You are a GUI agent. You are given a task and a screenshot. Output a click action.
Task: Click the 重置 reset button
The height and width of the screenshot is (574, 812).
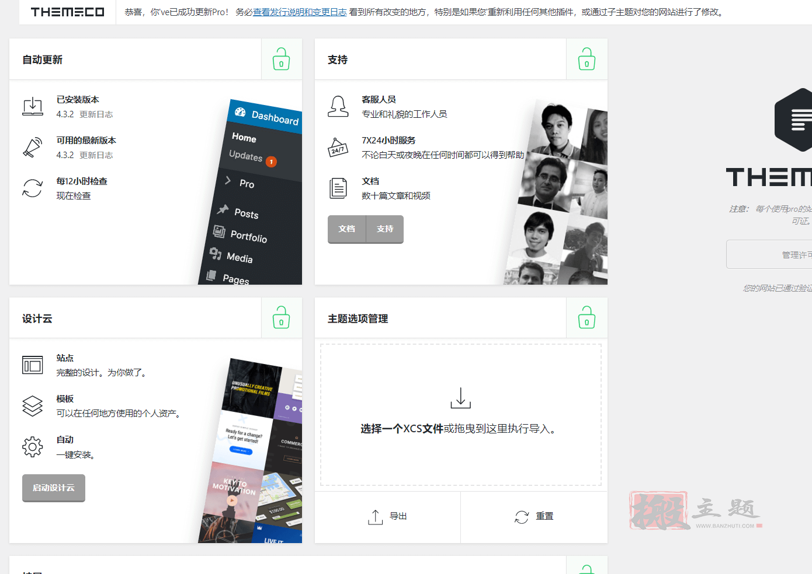click(x=534, y=517)
